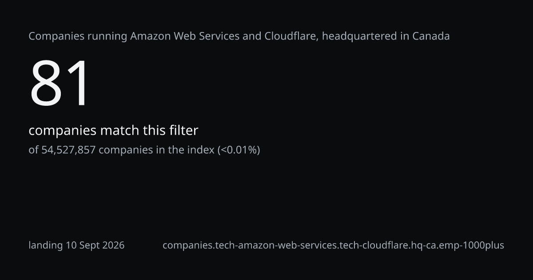Click the word landing in the footer
The image size is (533, 280).
coord(46,245)
